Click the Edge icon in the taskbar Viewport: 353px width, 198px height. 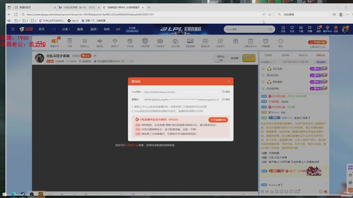[x=14, y=194]
